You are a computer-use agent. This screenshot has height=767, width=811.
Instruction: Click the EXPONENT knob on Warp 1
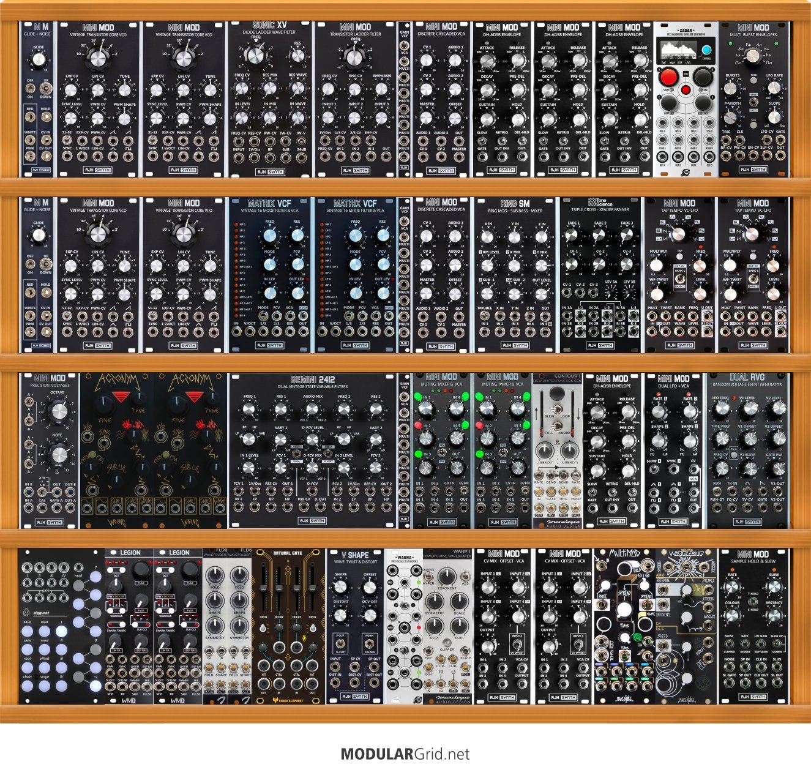447,576
